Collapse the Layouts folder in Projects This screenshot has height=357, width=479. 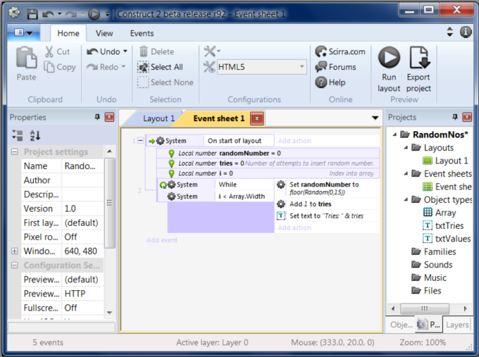(406, 148)
